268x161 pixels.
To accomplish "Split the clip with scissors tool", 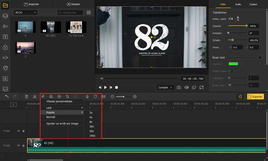I will [x=35, y=97].
